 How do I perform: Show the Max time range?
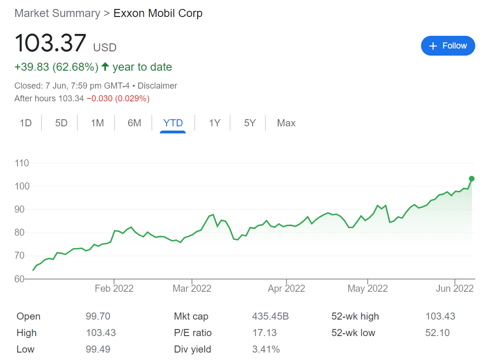click(286, 123)
